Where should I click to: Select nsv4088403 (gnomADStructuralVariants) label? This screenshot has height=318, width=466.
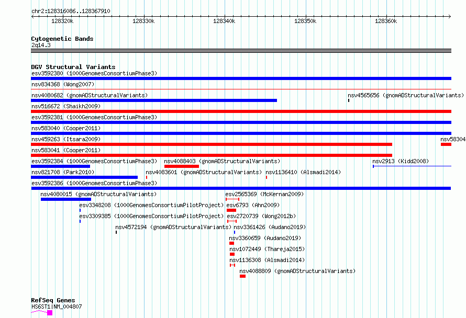pos(222,161)
